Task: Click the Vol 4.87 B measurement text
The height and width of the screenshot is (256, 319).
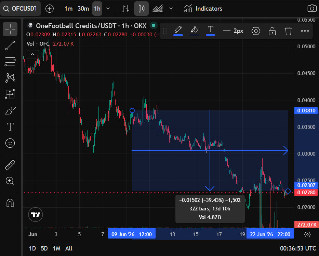Action: pos(210,217)
